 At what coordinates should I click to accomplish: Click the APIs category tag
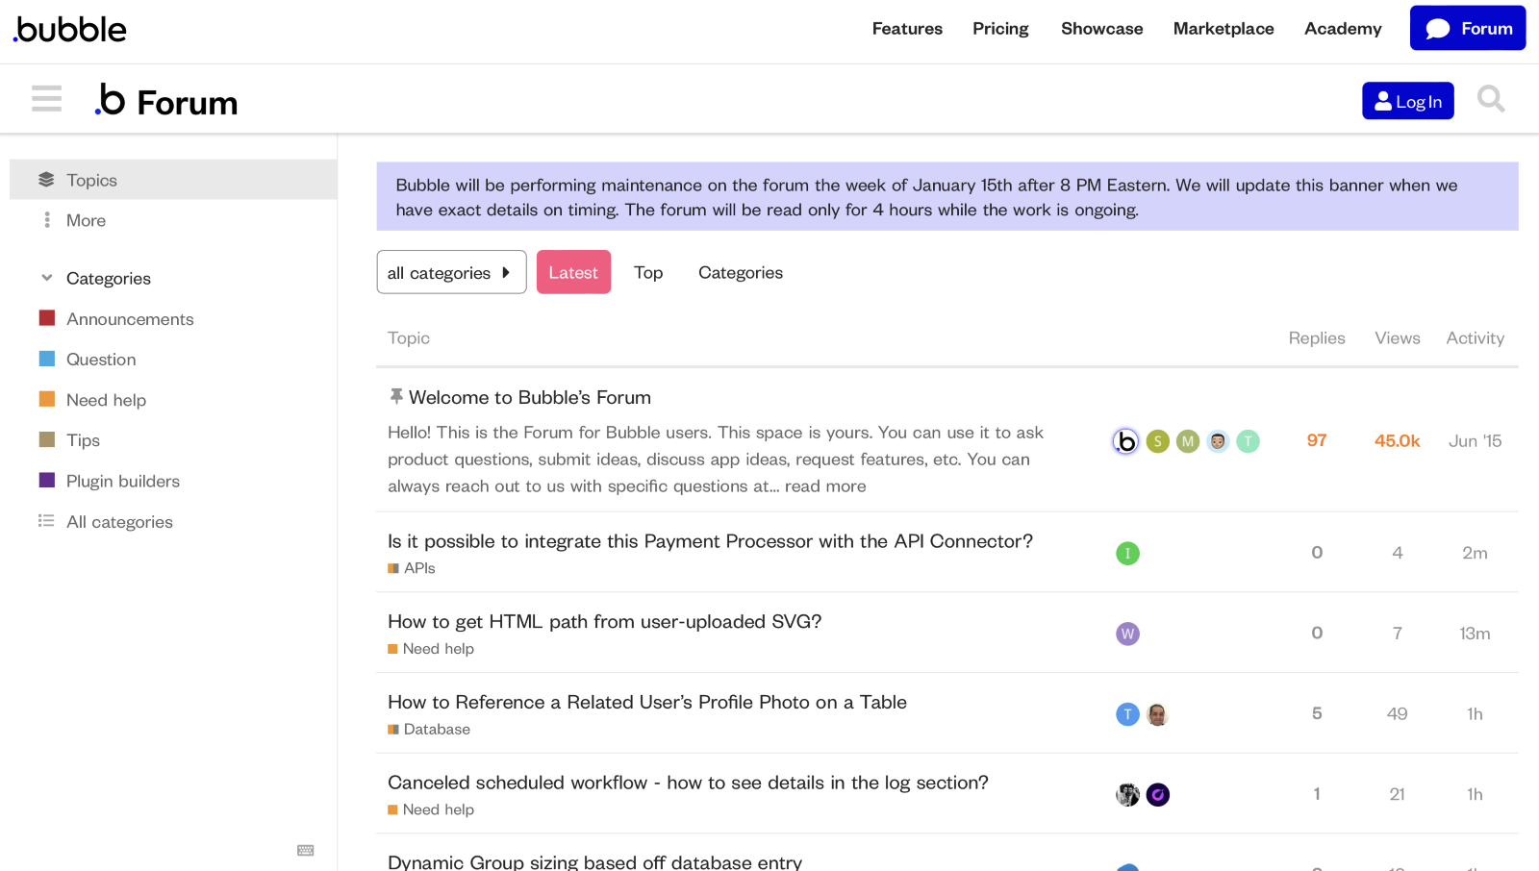pos(412,568)
